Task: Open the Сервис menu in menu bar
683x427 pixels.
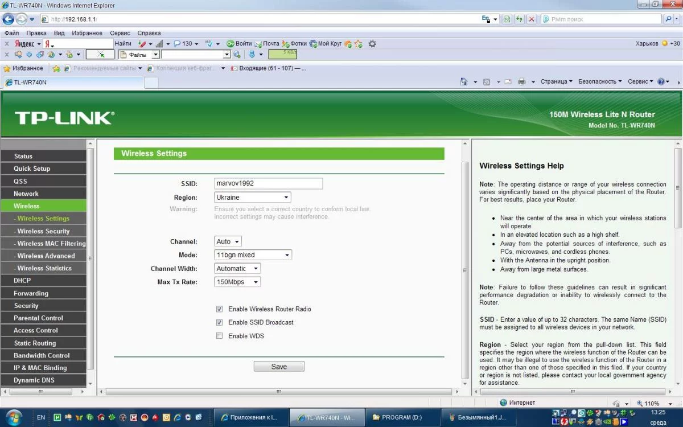Action: click(120, 33)
